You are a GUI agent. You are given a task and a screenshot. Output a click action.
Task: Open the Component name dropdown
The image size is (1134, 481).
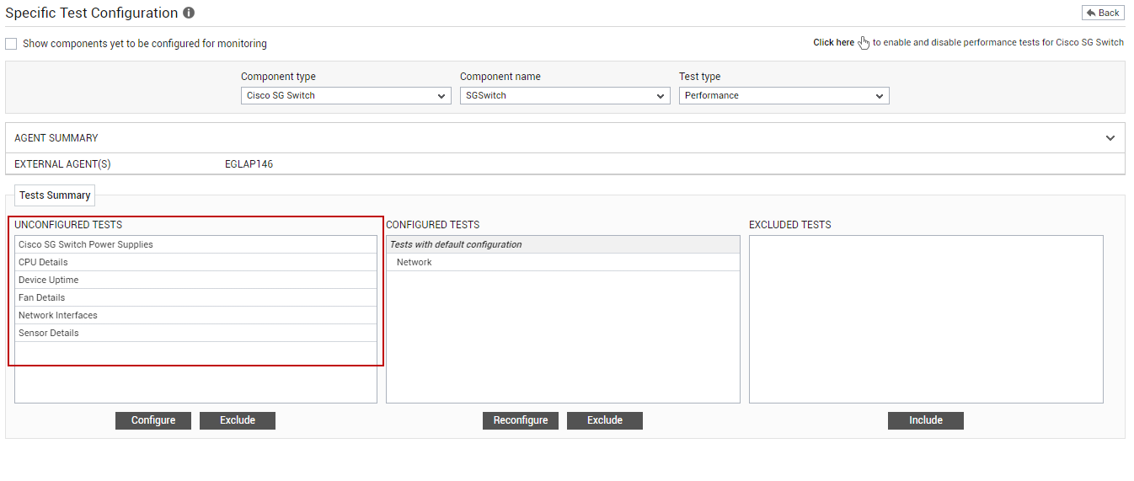(x=565, y=96)
